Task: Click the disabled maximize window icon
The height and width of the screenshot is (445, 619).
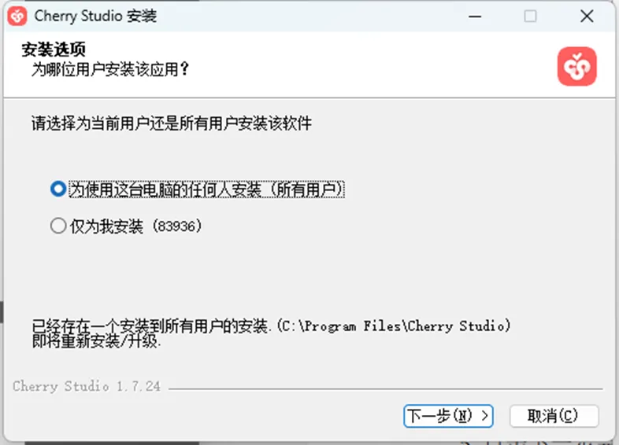Action: (530, 17)
